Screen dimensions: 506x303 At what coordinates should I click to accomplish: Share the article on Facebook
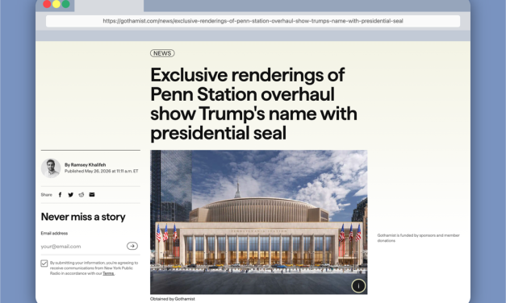60,195
